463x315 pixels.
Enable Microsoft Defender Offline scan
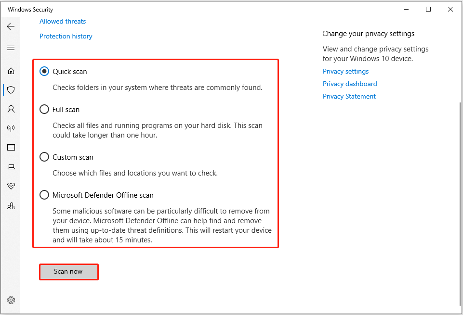click(x=44, y=195)
